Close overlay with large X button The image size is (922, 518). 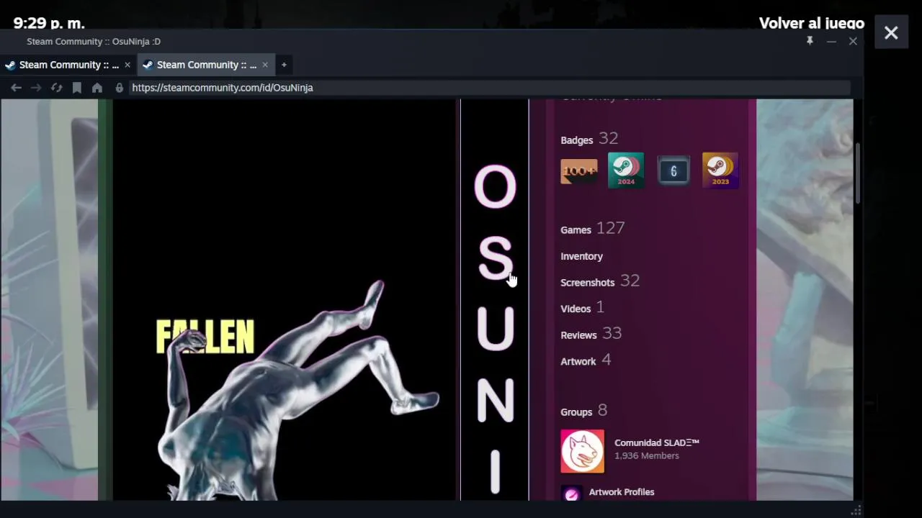click(891, 32)
